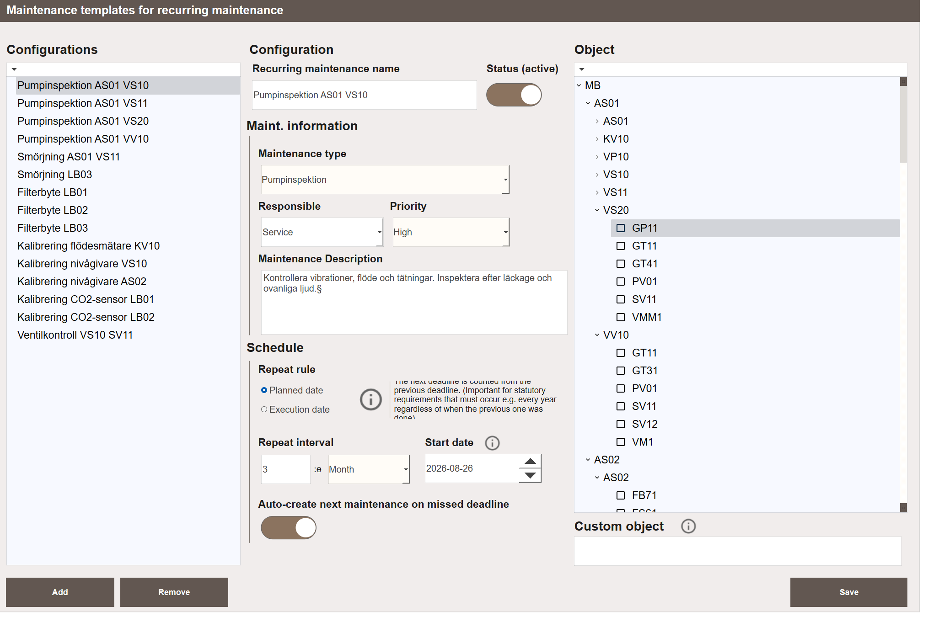Select the Planned date radio button
928x622 pixels.
click(264, 390)
